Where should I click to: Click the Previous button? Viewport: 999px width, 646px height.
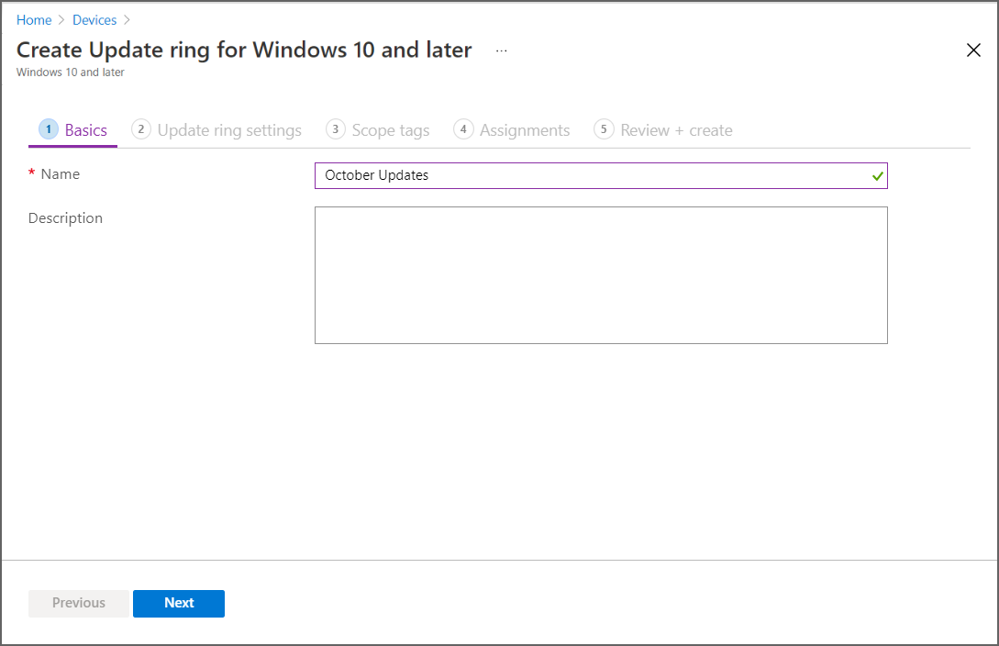78,603
